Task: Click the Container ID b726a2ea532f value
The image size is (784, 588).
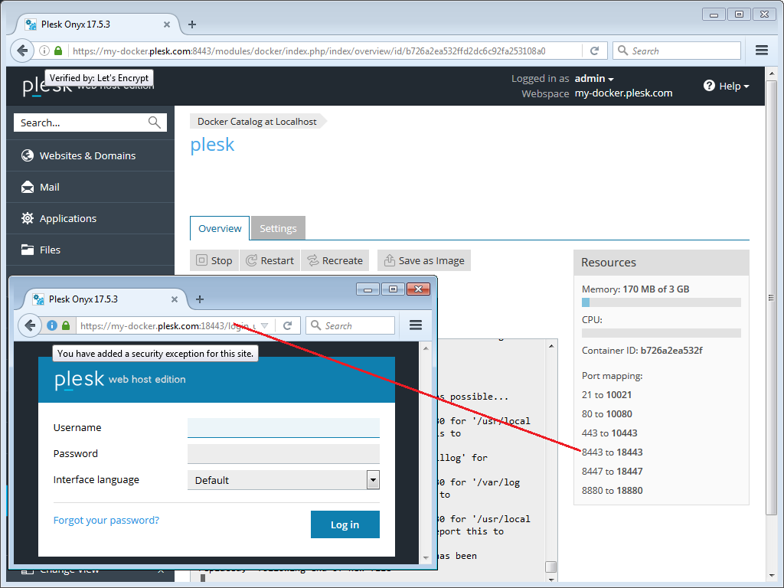Action: 671,351
